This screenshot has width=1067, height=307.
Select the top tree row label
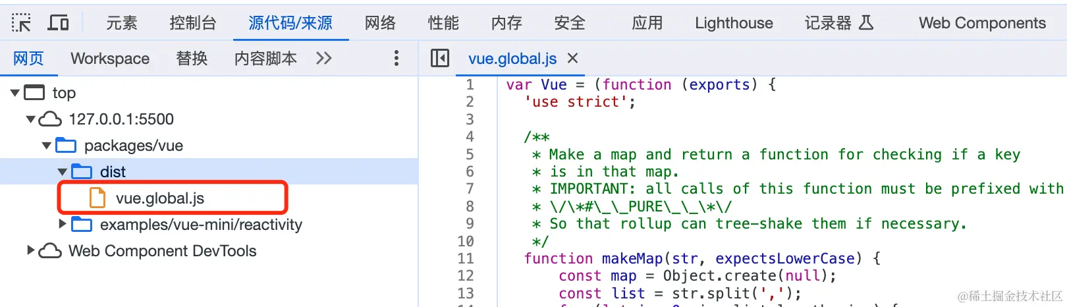point(64,93)
